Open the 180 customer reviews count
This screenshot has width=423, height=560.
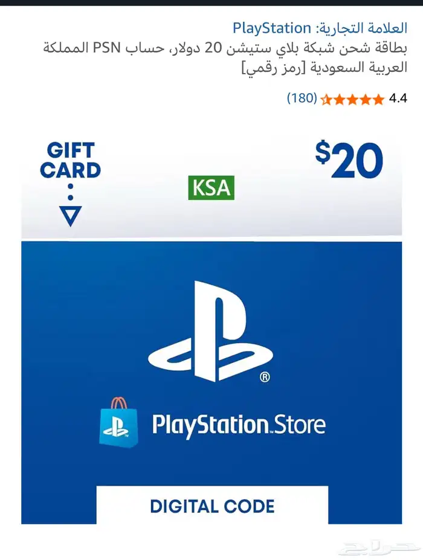click(x=302, y=98)
